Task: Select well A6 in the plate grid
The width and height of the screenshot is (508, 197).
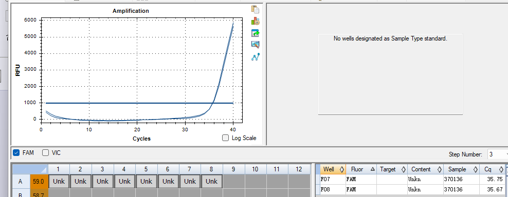Action: coord(168,182)
